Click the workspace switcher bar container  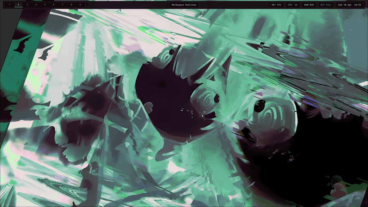click(x=45, y=5)
